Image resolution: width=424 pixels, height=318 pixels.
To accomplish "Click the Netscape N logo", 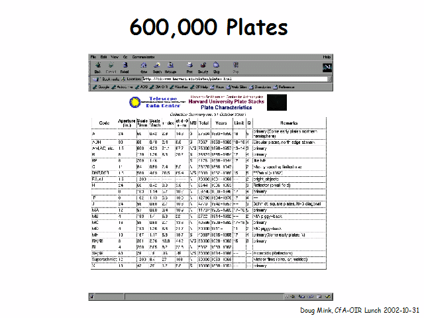I will click(x=327, y=68).
